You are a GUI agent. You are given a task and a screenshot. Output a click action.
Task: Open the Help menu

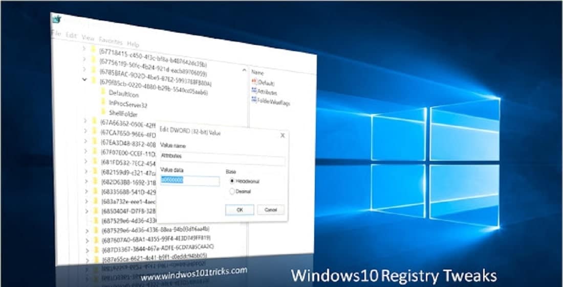[x=133, y=44]
